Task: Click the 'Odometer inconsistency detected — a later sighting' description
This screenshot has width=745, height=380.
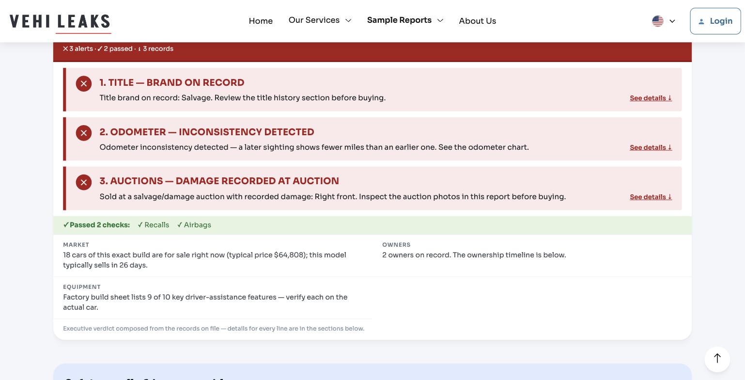Action: (x=314, y=147)
